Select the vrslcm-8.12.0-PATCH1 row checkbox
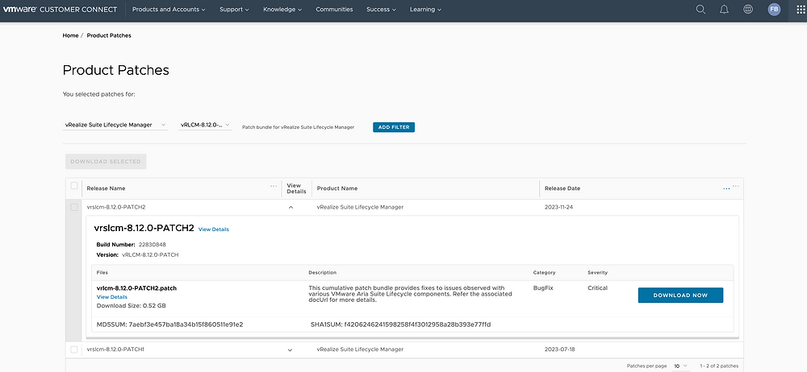The height and width of the screenshot is (372, 807). (x=74, y=349)
